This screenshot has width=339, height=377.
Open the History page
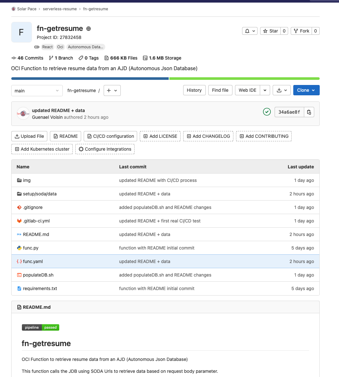tap(194, 90)
